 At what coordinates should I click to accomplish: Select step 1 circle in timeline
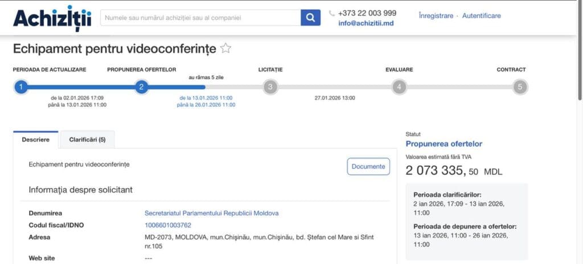20,87
